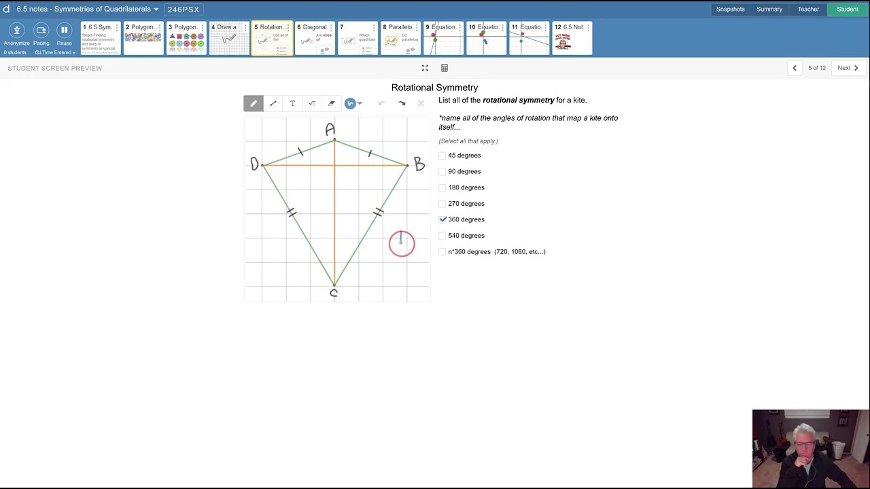The width and height of the screenshot is (870, 489).
Task: Open the Time Entered sort dropdown
Action: click(x=55, y=52)
